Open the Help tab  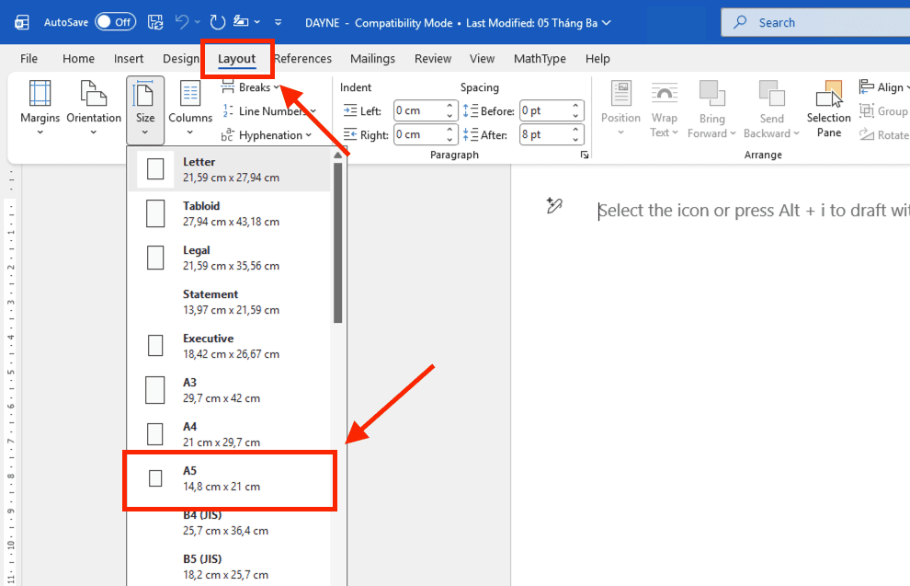coord(597,59)
